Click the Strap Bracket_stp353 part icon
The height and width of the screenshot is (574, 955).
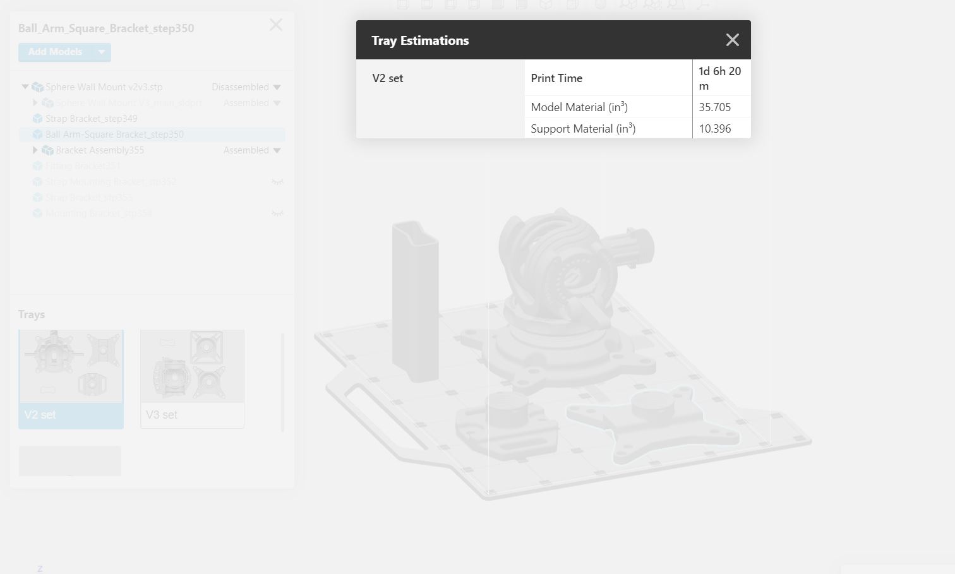coord(37,198)
